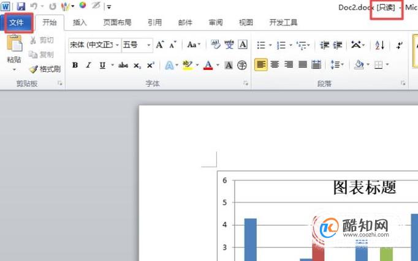Open the 文件 (File) tab
This screenshot has width=418, height=261.
(17, 23)
